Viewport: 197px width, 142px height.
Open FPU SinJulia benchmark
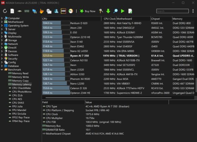point(19,114)
